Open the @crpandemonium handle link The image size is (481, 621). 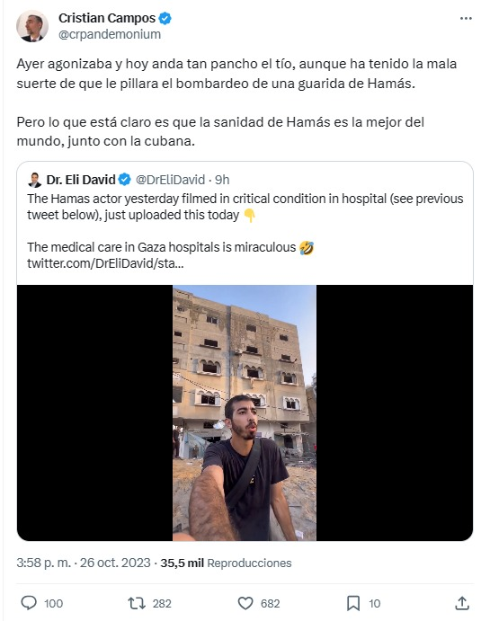[x=110, y=34]
